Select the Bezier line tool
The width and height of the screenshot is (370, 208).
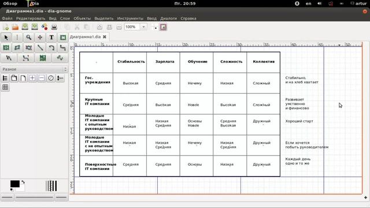click(x=25, y=58)
